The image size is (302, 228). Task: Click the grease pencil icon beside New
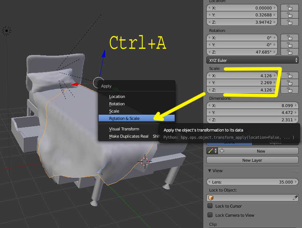211,151
